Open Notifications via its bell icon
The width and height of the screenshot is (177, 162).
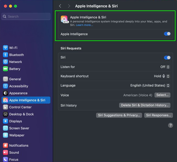(x=6, y=145)
